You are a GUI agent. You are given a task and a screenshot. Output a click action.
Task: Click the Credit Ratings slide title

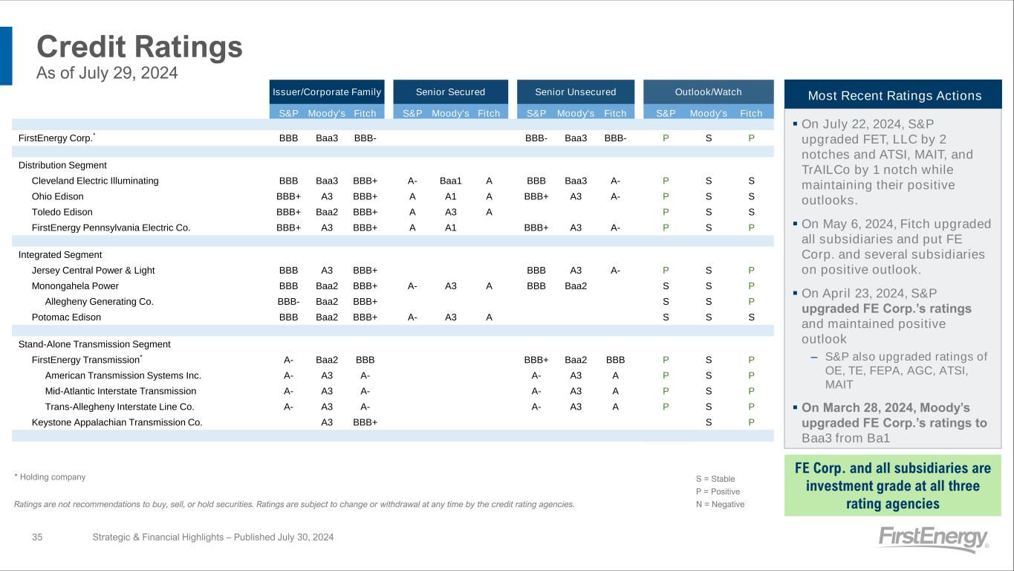point(140,47)
